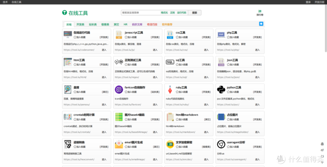The height and width of the screenshot is (167, 327).
Task: Toggle 加入收藏 star for 进制转换
Action: pos(75,147)
